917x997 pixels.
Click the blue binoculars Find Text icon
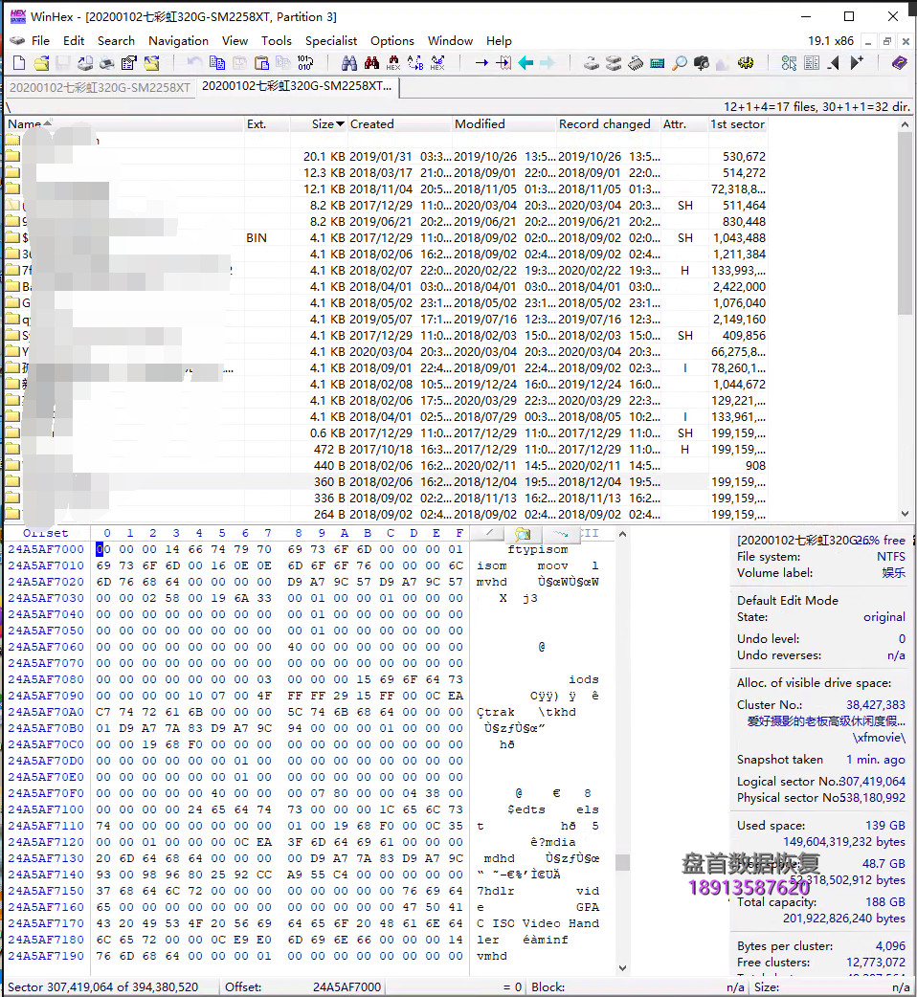pyautogui.click(x=349, y=63)
